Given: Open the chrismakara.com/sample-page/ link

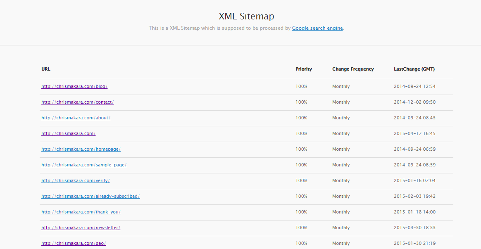Looking at the screenshot, I should pos(84,165).
